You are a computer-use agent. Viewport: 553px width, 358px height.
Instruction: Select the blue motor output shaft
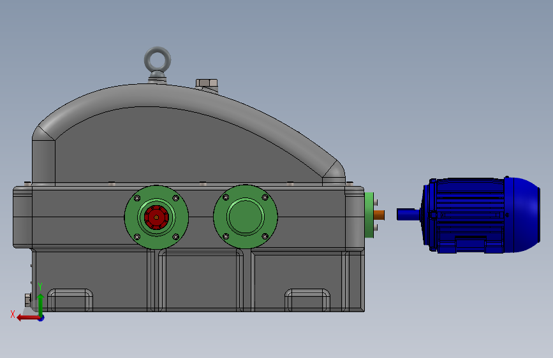point(408,214)
